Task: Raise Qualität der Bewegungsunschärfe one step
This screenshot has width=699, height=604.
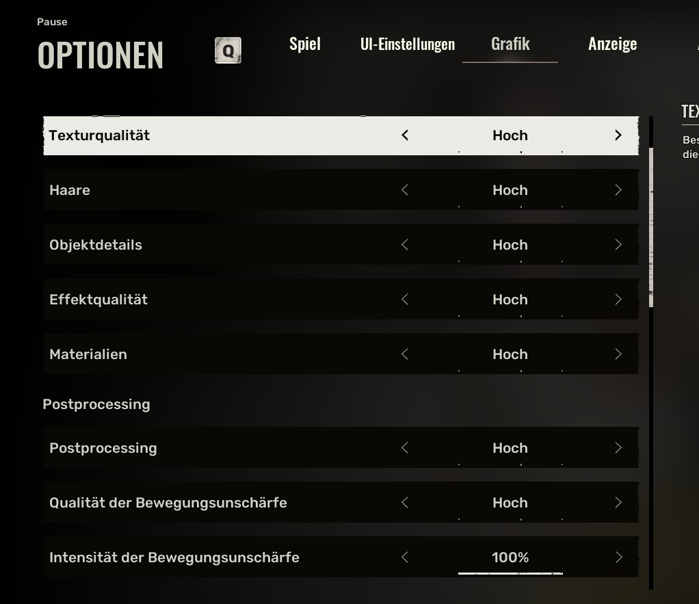Action: [x=618, y=503]
